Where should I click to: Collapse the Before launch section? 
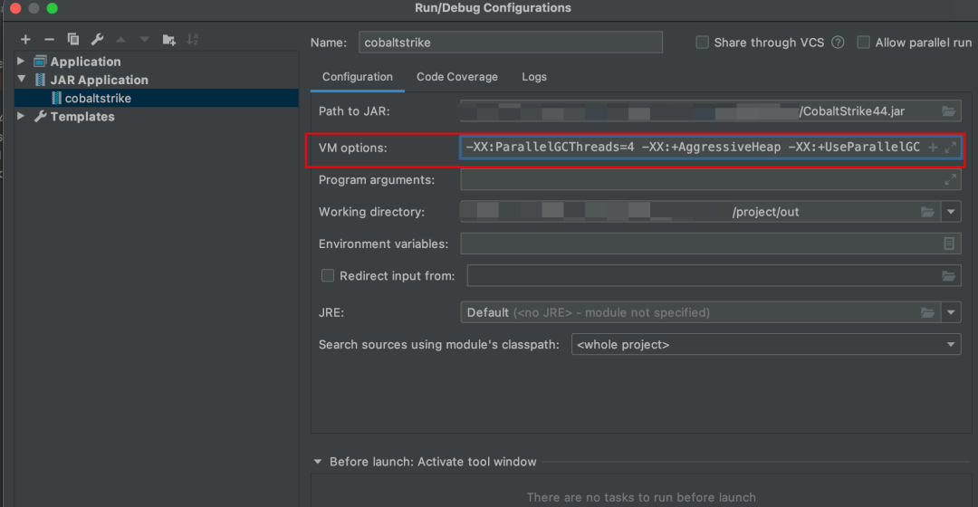click(x=318, y=462)
